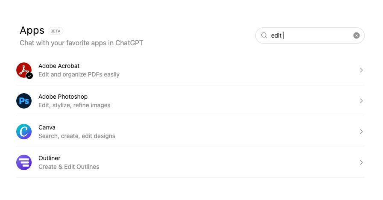This screenshot has height=200, width=383.
Task: Click the Canva logo icon
Action: pos(24,132)
